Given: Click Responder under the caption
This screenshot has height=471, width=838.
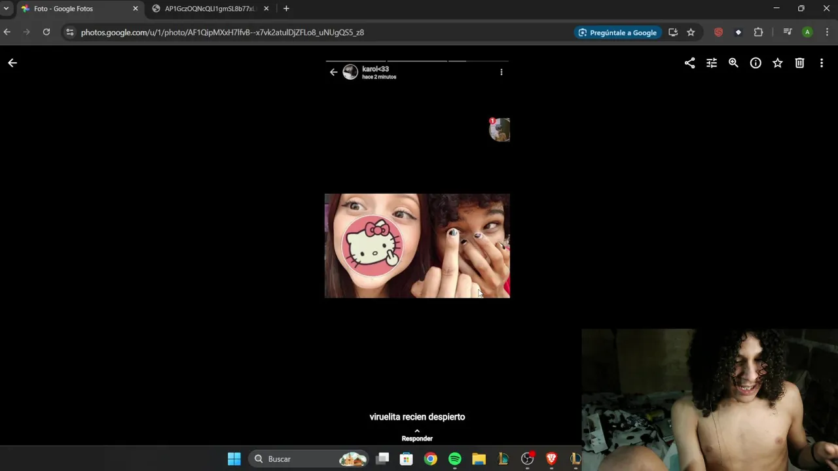Looking at the screenshot, I should [417, 438].
